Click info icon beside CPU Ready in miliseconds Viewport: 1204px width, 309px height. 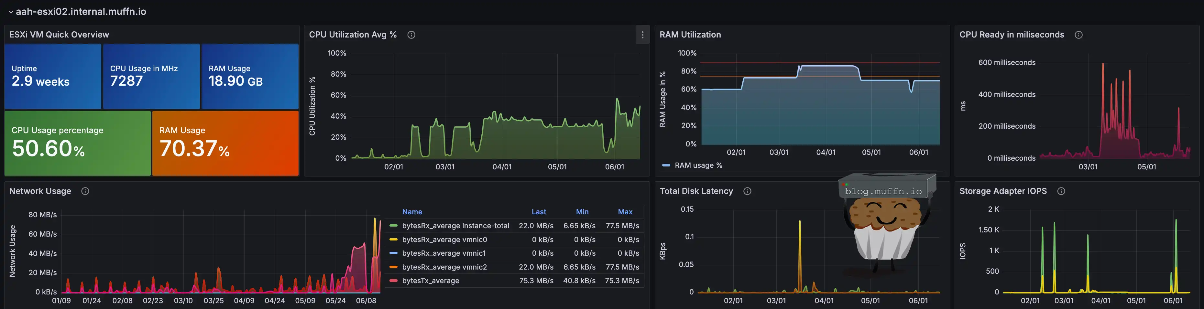point(1078,35)
